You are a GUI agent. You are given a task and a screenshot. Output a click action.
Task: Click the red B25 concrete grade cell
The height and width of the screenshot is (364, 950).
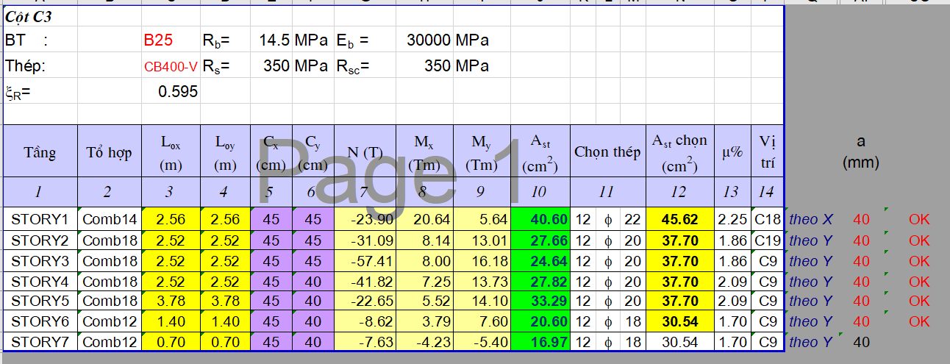pyautogui.click(x=158, y=40)
